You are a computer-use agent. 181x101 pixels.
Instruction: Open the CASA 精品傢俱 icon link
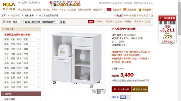pyautogui.click(x=109, y=10)
